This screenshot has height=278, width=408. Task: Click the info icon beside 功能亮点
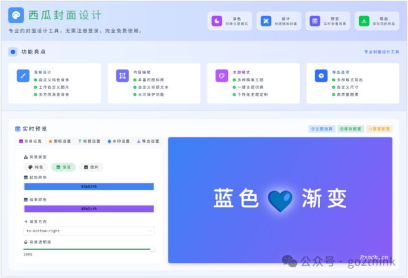(12, 52)
